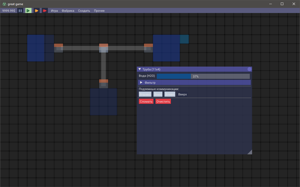Toggle the Вниз underground connection
The image size is (300, 187).
click(158, 94)
